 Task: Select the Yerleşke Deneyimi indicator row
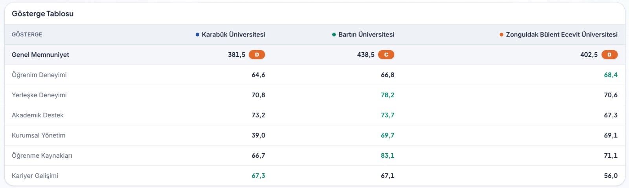pos(314,95)
